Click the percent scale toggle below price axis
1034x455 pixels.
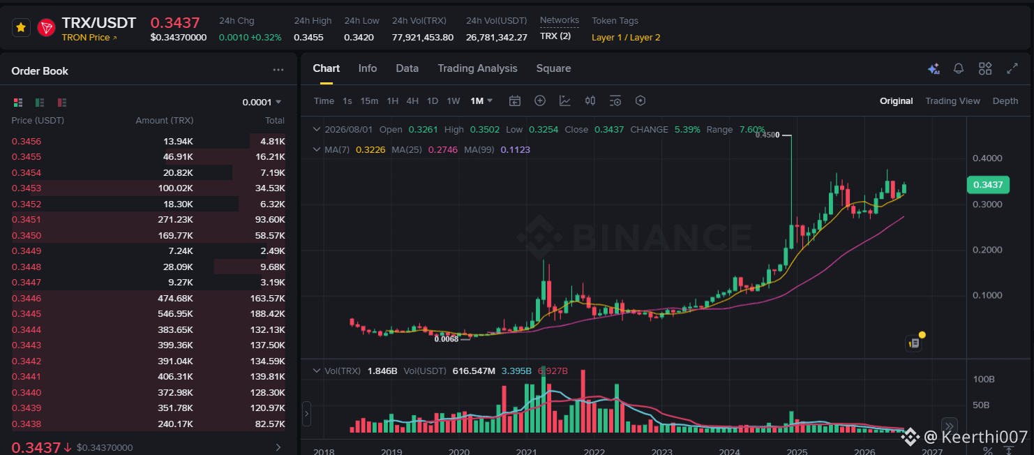[x=987, y=452]
